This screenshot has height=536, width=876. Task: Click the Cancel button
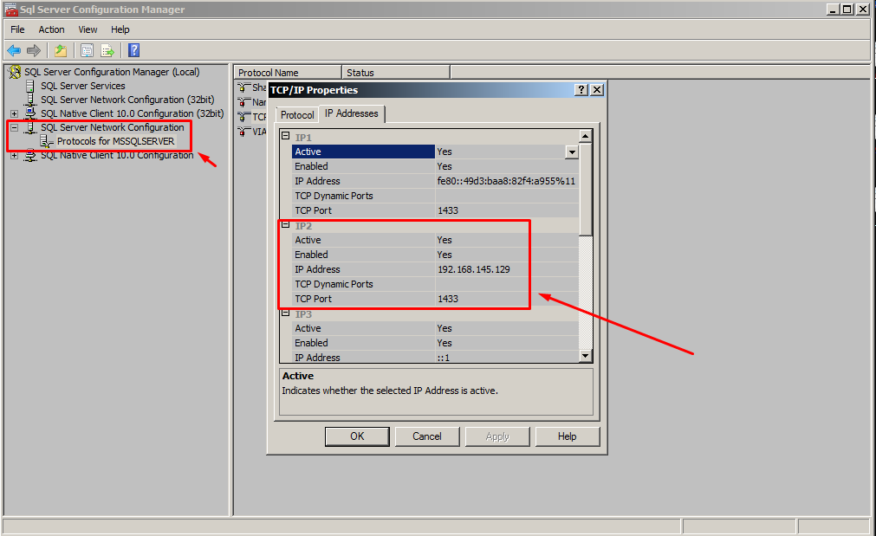[x=427, y=436]
